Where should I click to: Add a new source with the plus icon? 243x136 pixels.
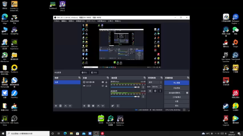click(84, 106)
